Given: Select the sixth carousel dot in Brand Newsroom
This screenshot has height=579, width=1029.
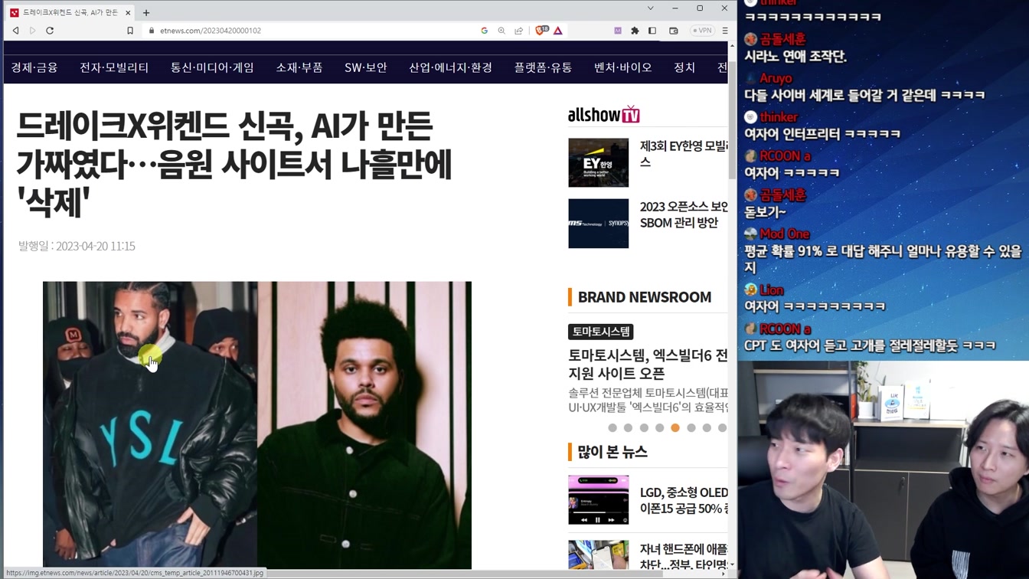Looking at the screenshot, I should (691, 428).
